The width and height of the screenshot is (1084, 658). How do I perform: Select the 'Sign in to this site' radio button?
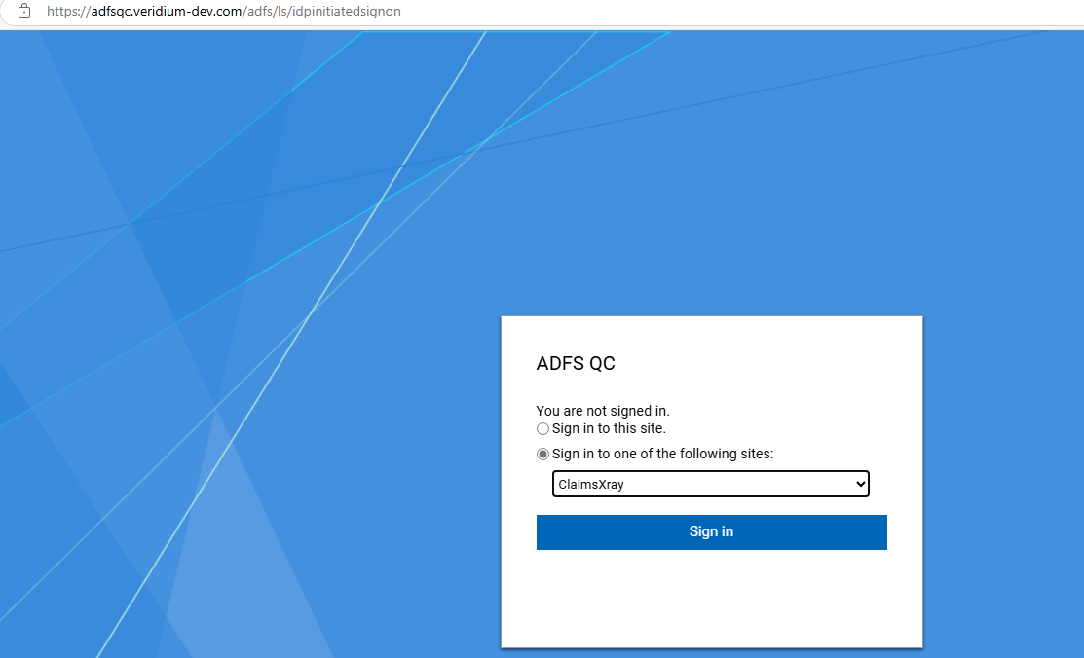click(542, 429)
